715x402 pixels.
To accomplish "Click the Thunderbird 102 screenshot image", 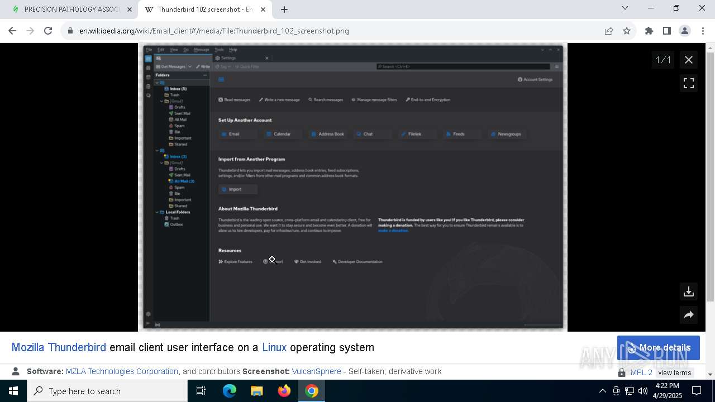I will pyautogui.click(x=354, y=188).
